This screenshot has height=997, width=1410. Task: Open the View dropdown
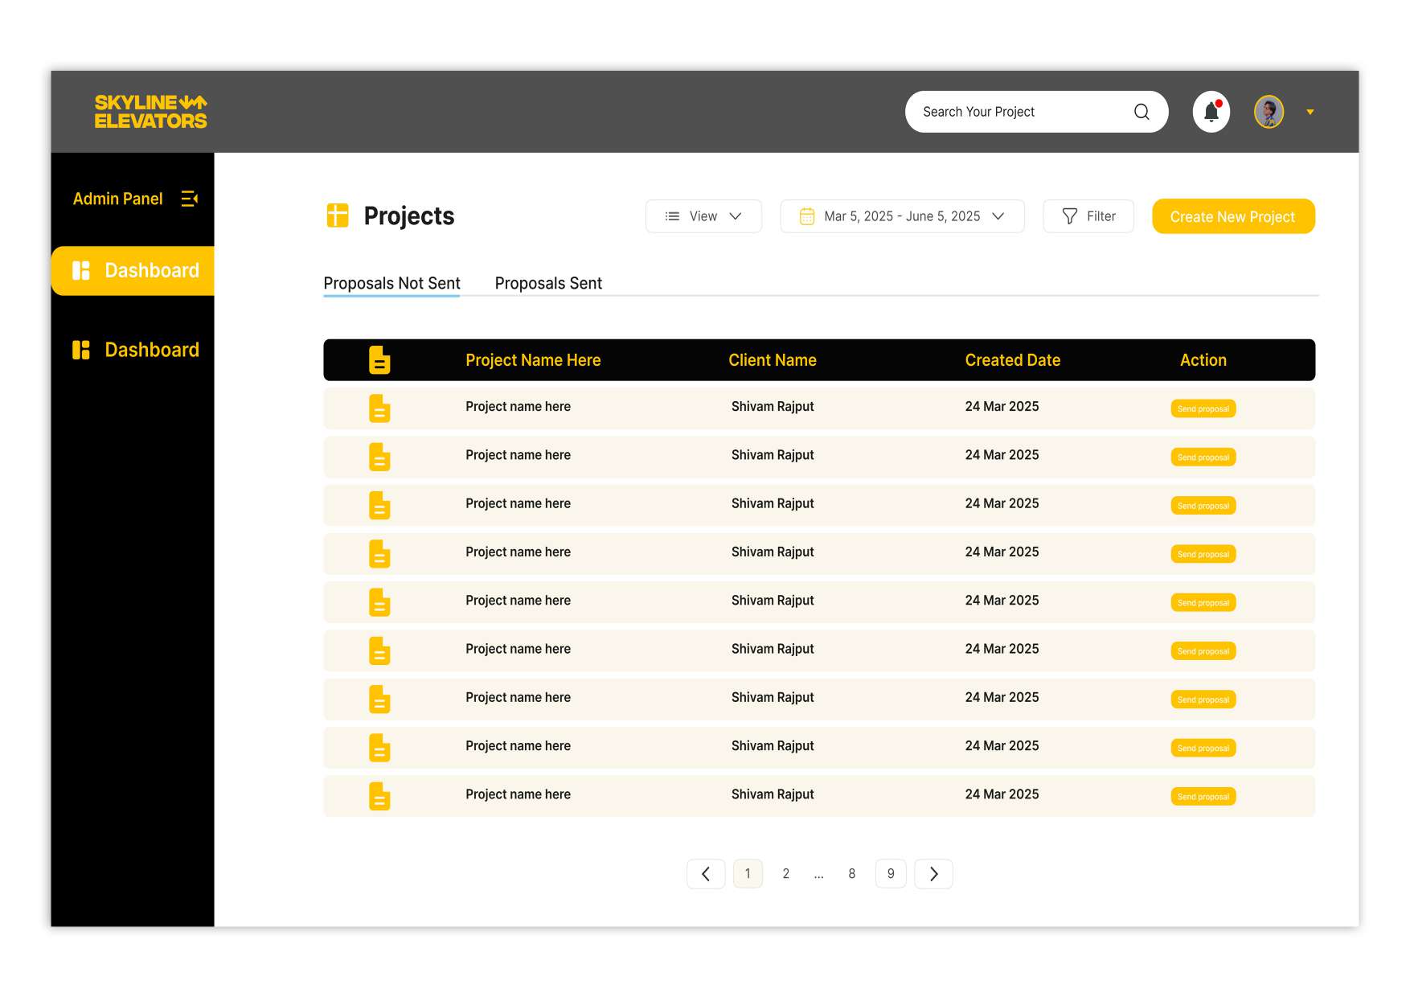click(x=703, y=216)
